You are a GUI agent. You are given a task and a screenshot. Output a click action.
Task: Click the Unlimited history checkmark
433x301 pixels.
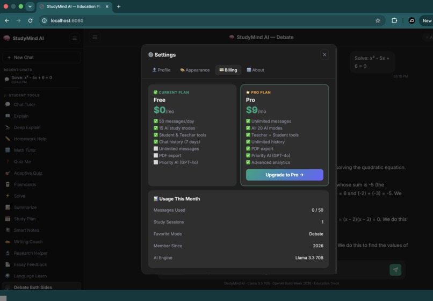(248, 142)
